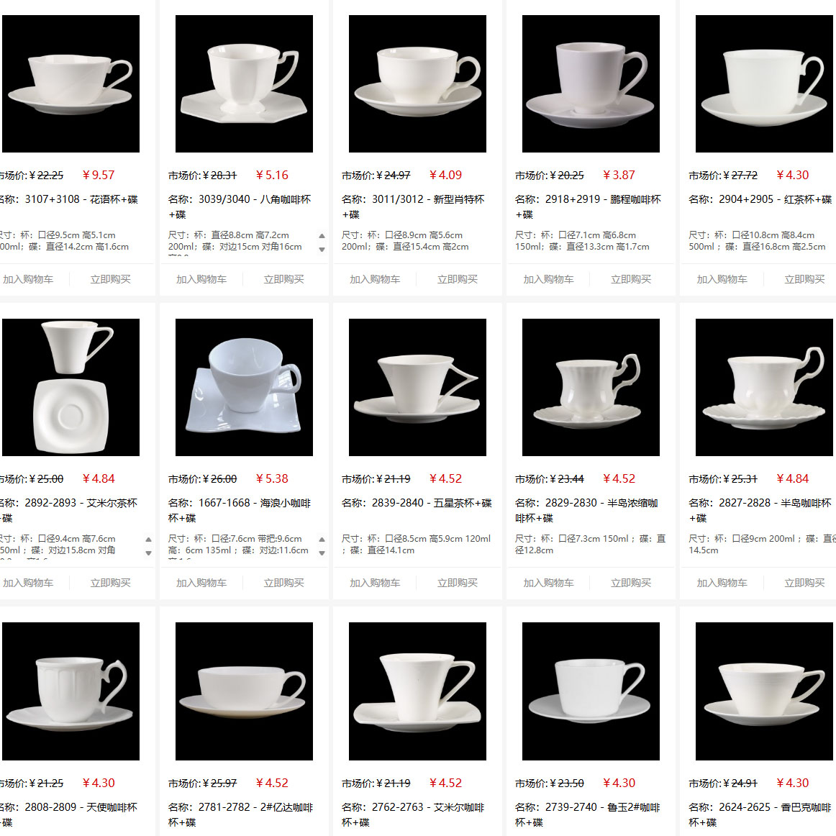836x836 pixels.
Task: Add 鹏程咖啡杯 to cart via 加入购物车
Action: (548, 279)
